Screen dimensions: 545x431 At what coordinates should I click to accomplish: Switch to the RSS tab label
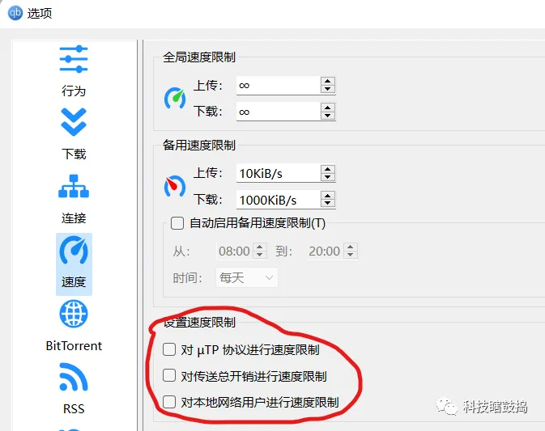[74, 409]
